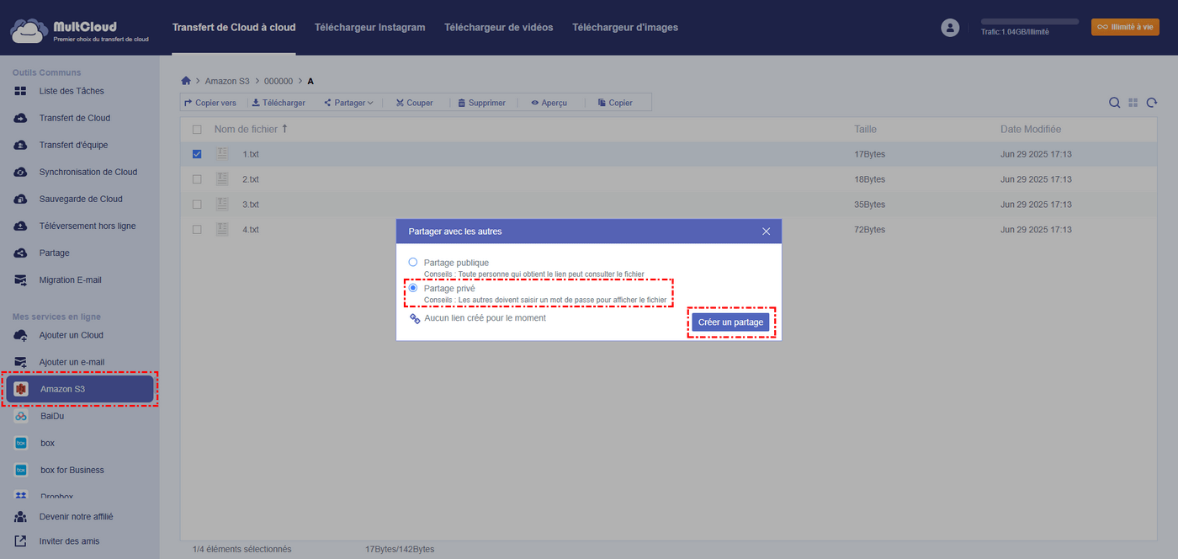Click the Synchronisation de Cloud icon

tap(21, 172)
